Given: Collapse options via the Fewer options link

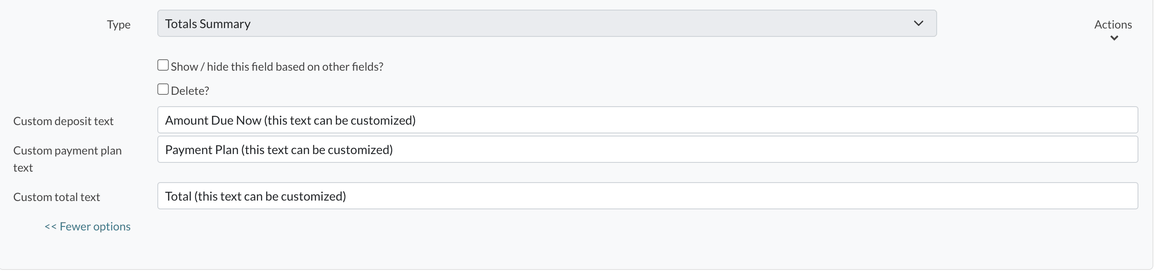Looking at the screenshot, I should click(87, 227).
